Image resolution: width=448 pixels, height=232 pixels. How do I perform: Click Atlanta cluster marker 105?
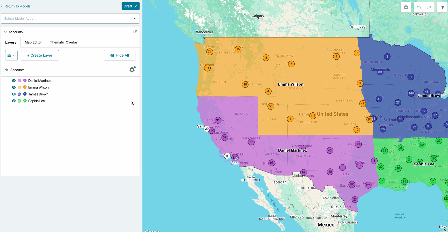tap(434, 159)
